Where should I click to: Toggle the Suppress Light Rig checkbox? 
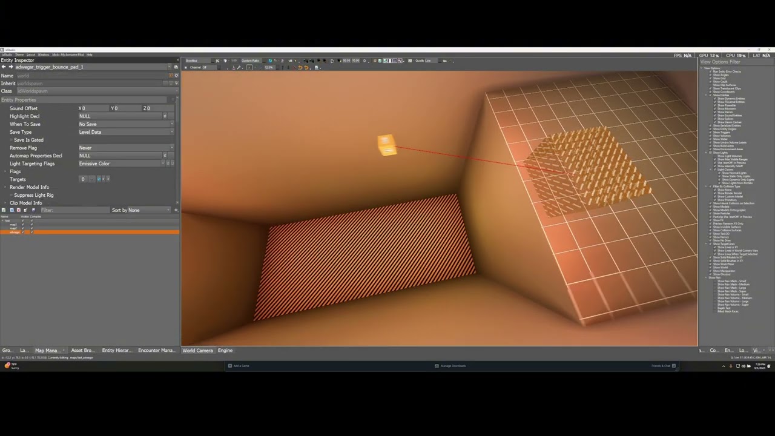click(x=10, y=195)
